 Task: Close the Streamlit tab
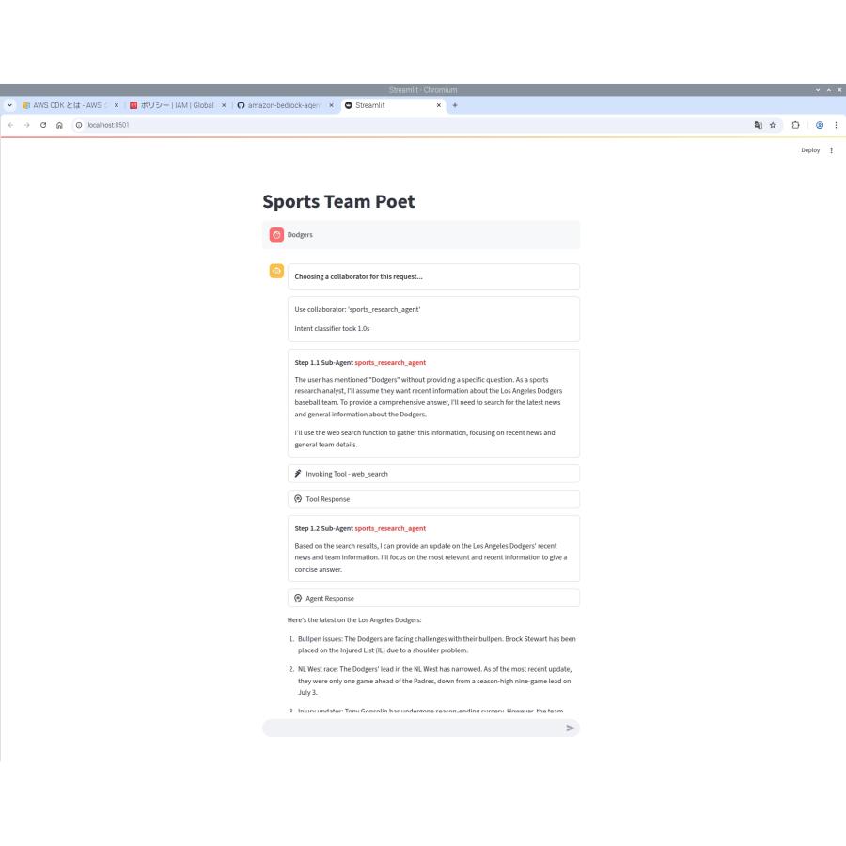(439, 105)
